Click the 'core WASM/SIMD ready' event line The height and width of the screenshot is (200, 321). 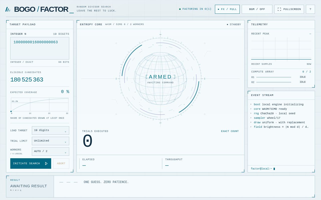(270, 109)
